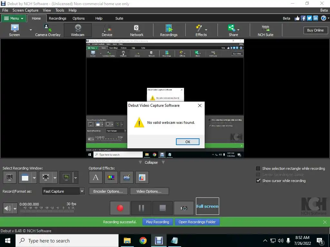
Task: Open the File menu
Action: coord(5,10)
